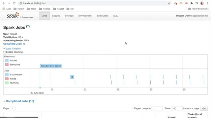This screenshot has height=118, width=211.
Task: Open the Other Bookmarks folder
Action: pyautogui.click(x=198, y=9)
